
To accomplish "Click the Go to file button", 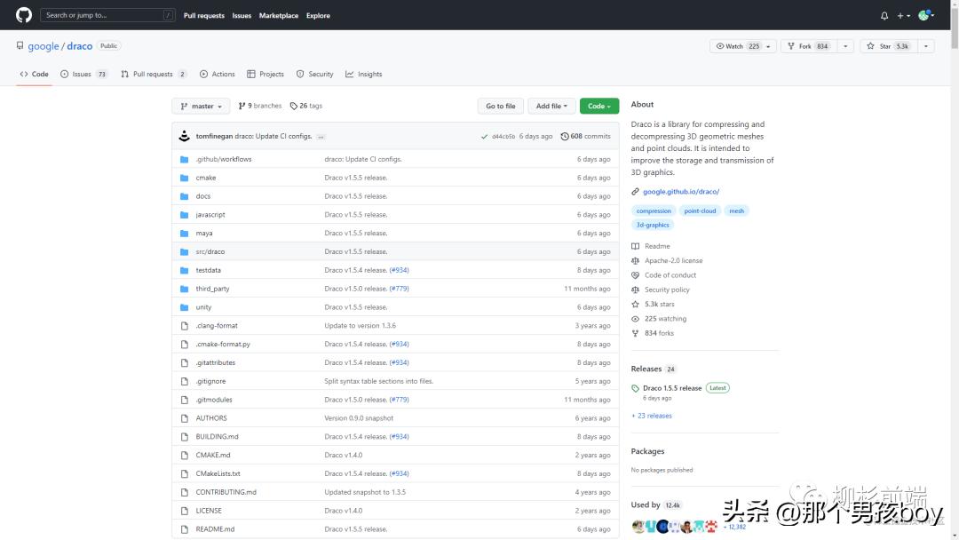I will coord(501,106).
